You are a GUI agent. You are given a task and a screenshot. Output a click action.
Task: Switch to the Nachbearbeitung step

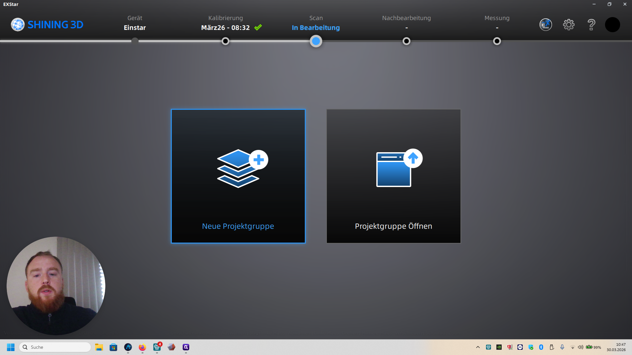[x=406, y=23]
